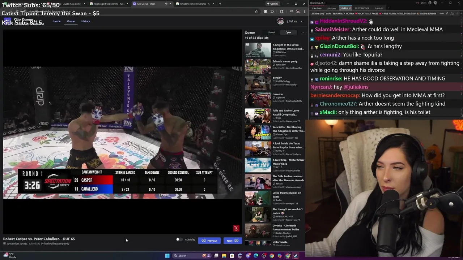Viewport: 463px width, 260px height.
Task: Click the username GlazinDonutBoi in chat
Action: click(339, 46)
